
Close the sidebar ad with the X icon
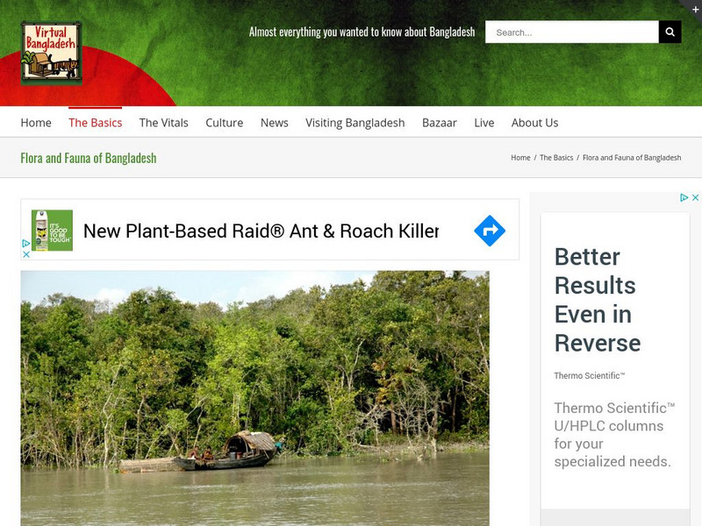(695, 197)
